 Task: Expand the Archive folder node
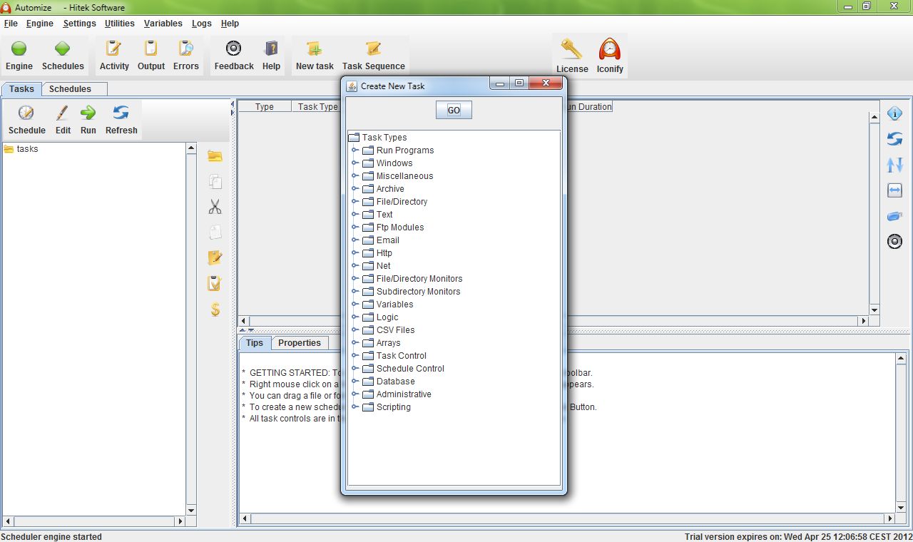355,189
